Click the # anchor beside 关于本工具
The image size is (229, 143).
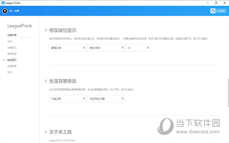point(46,132)
